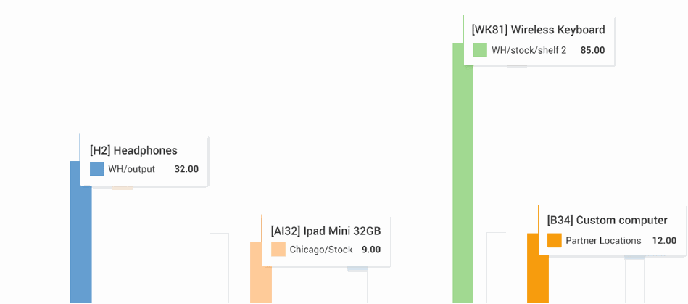This screenshot has height=304, width=688.
Task: Click the [B34] Custom computer tooltip title
Action: pyautogui.click(x=607, y=220)
